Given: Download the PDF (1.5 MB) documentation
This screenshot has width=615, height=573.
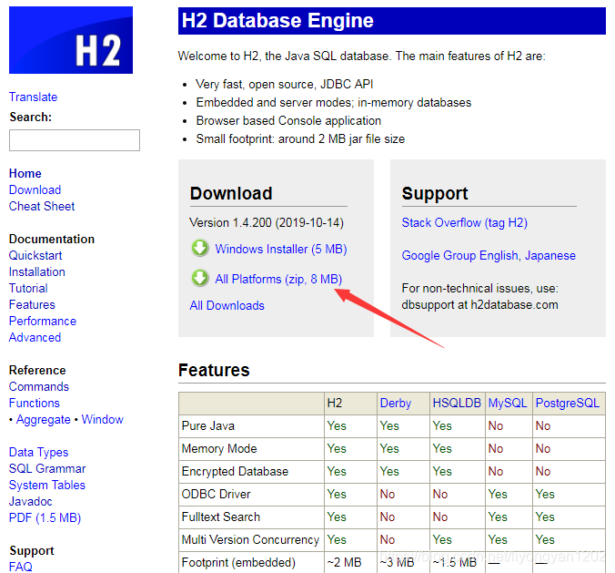Looking at the screenshot, I should (x=45, y=517).
